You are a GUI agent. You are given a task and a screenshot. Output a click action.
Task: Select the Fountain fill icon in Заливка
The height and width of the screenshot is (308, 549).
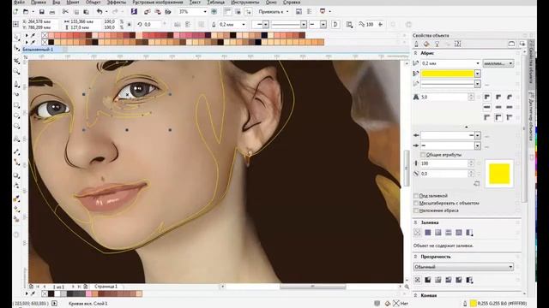point(437,233)
